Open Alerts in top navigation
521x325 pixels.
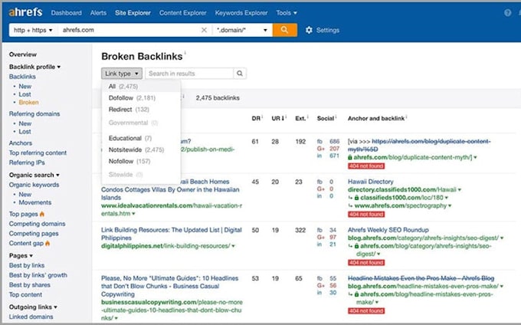98,12
